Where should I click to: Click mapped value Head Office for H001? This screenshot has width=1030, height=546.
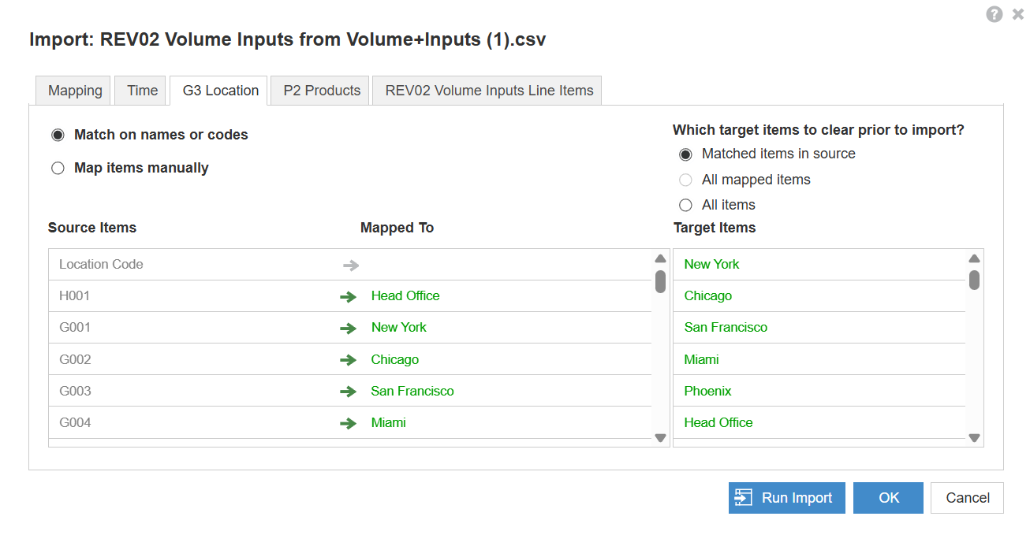pyautogui.click(x=405, y=296)
